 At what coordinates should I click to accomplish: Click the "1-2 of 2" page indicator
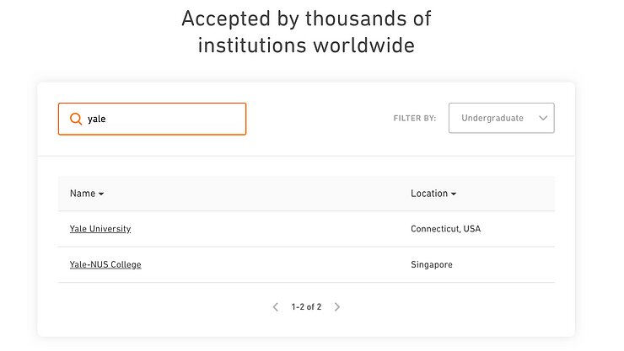[306, 307]
